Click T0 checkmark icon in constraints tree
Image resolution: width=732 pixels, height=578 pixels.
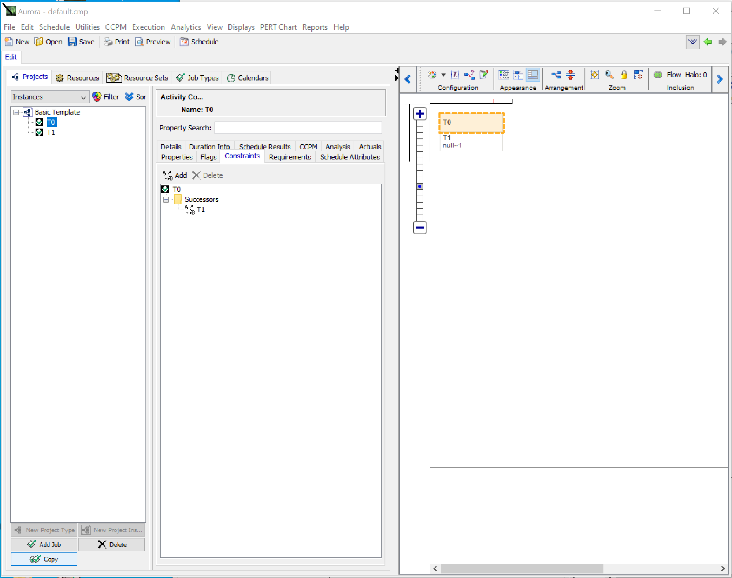(x=165, y=189)
